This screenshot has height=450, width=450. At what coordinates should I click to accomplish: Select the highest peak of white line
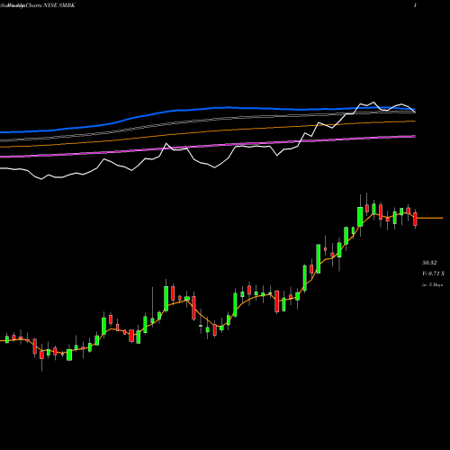click(x=373, y=103)
